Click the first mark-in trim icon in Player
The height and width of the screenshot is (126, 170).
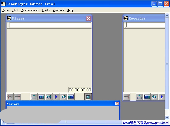(10, 97)
